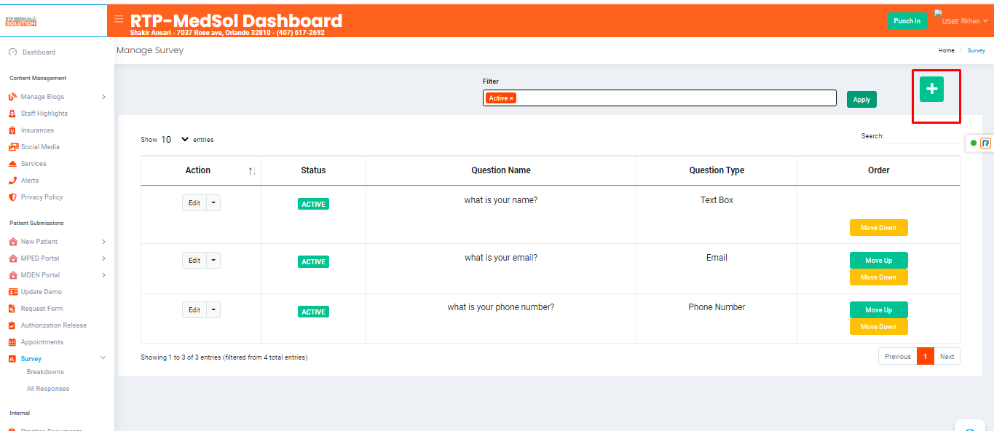Click the Privacy Policy shield icon

coord(12,197)
